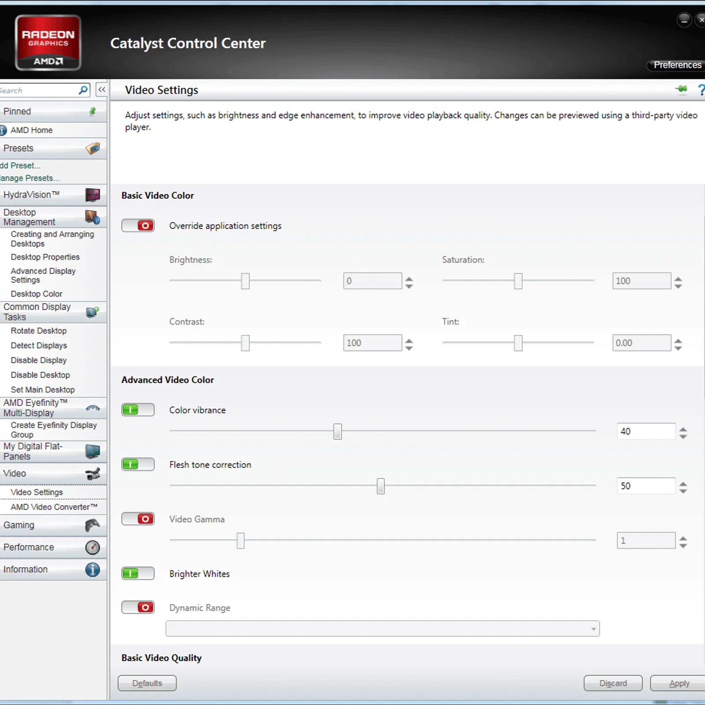The width and height of the screenshot is (705, 705).
Task: Go to AMD Home
Action: click(x=31, y=130)
